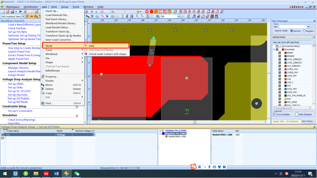Close the Set up V/I Probes panel
The image size is (317, 178).
coord(314,127)
